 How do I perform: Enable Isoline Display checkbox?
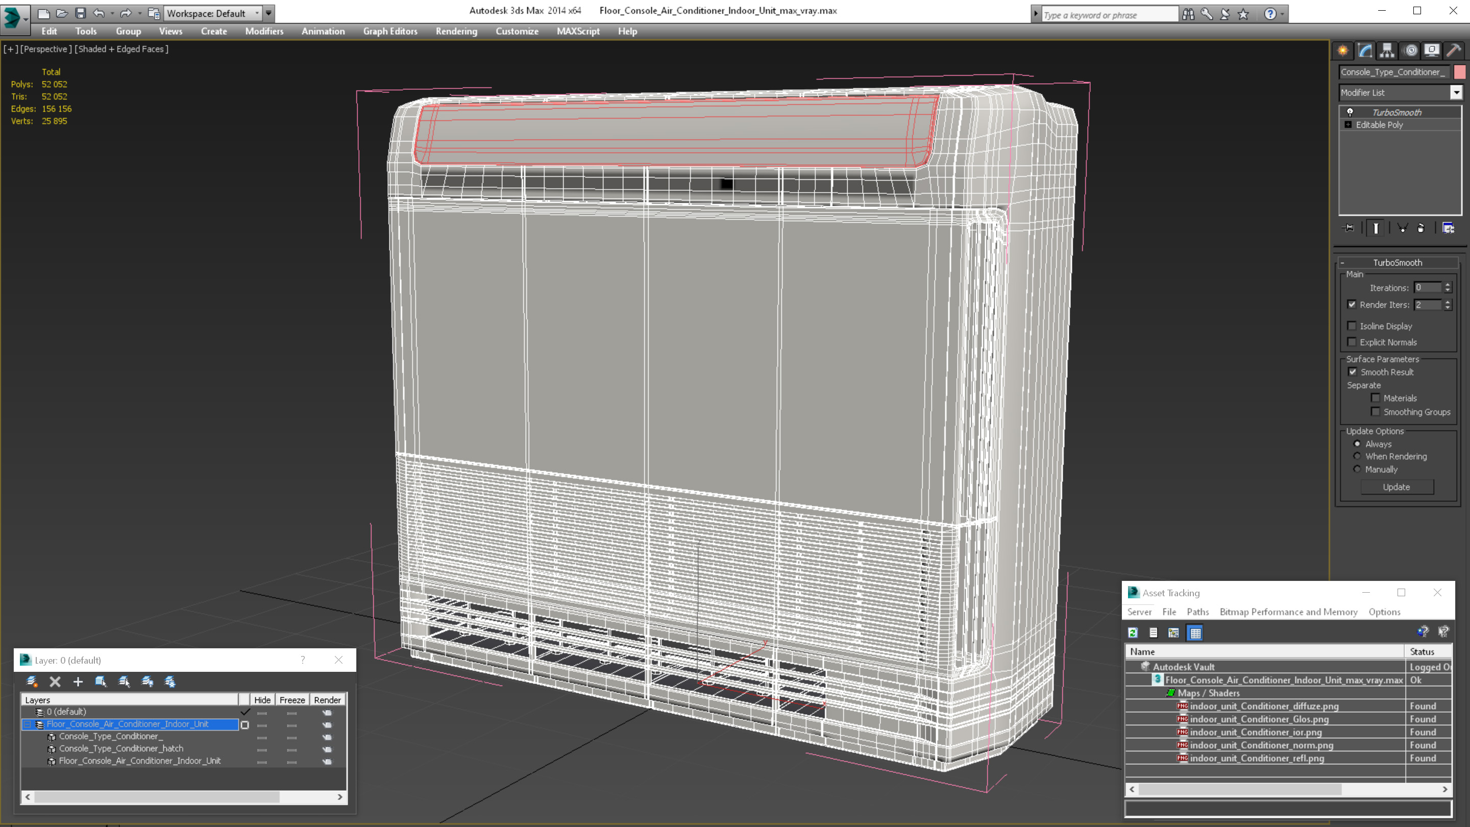point(1352,326)
